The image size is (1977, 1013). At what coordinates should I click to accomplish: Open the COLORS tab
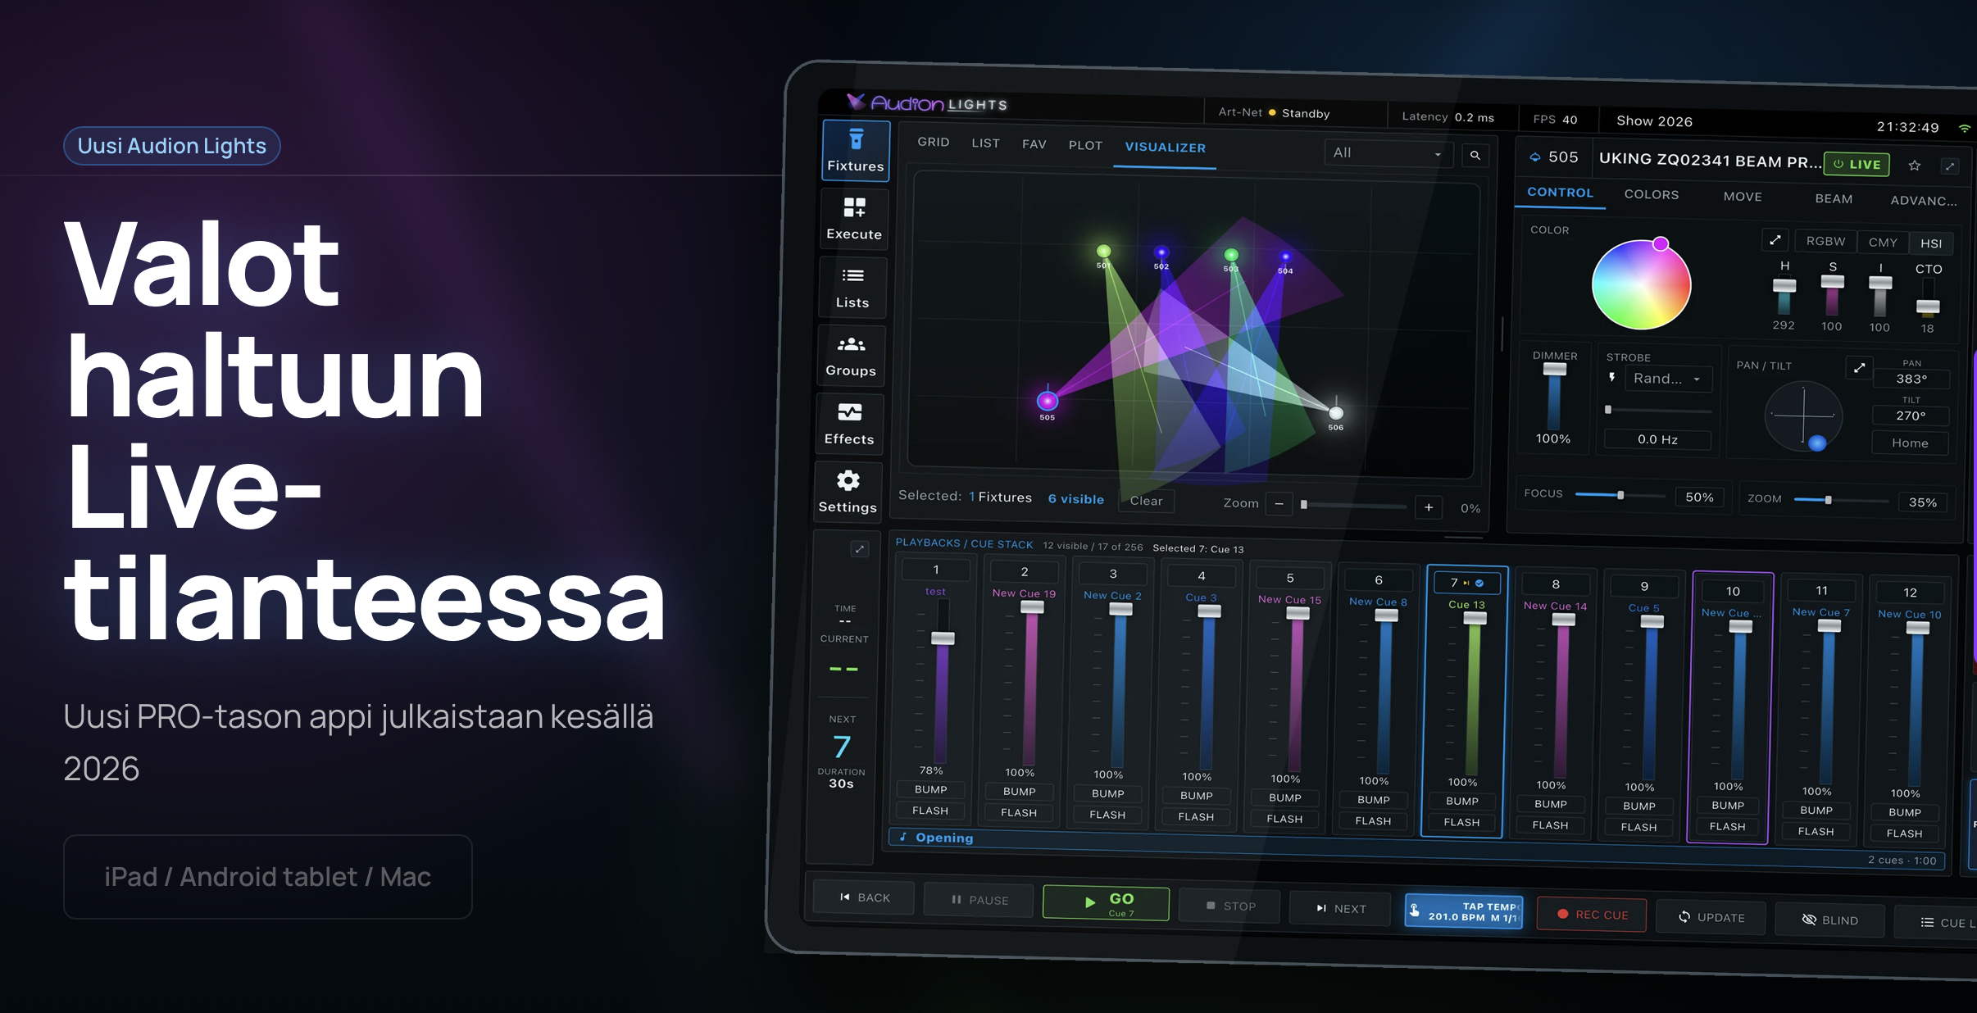point(1652,195)
